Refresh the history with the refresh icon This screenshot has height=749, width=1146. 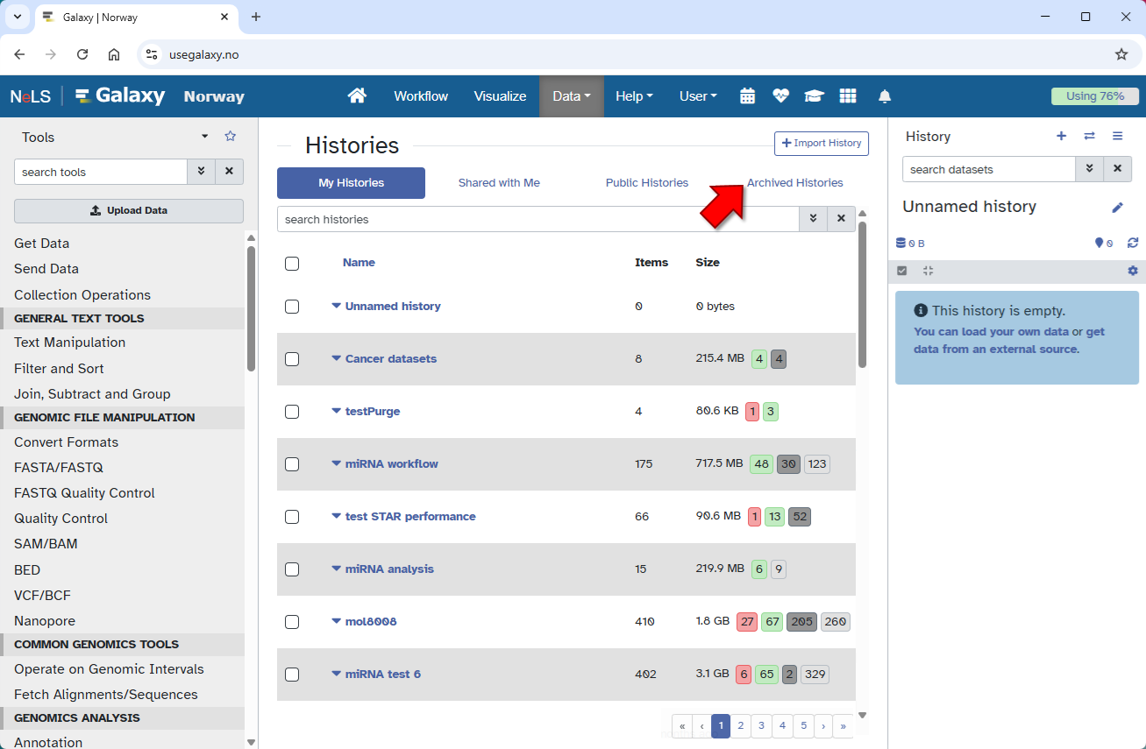(1133, 244)
